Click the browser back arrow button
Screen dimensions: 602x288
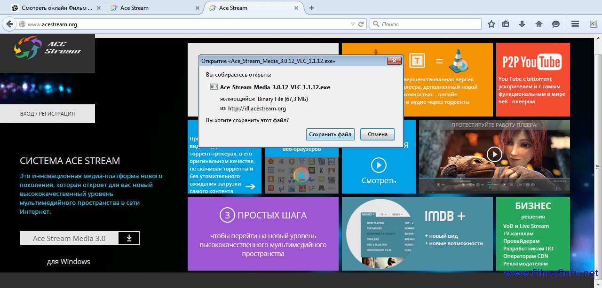[x=9, y=24]
